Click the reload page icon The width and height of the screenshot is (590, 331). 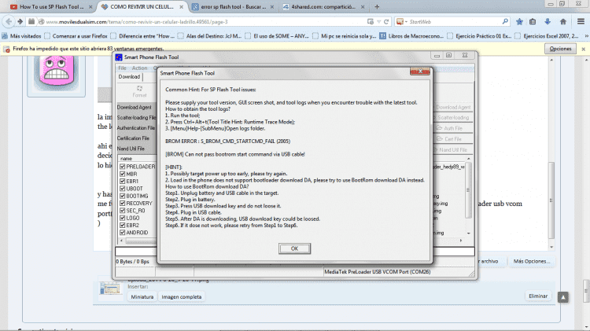(386, 22)
